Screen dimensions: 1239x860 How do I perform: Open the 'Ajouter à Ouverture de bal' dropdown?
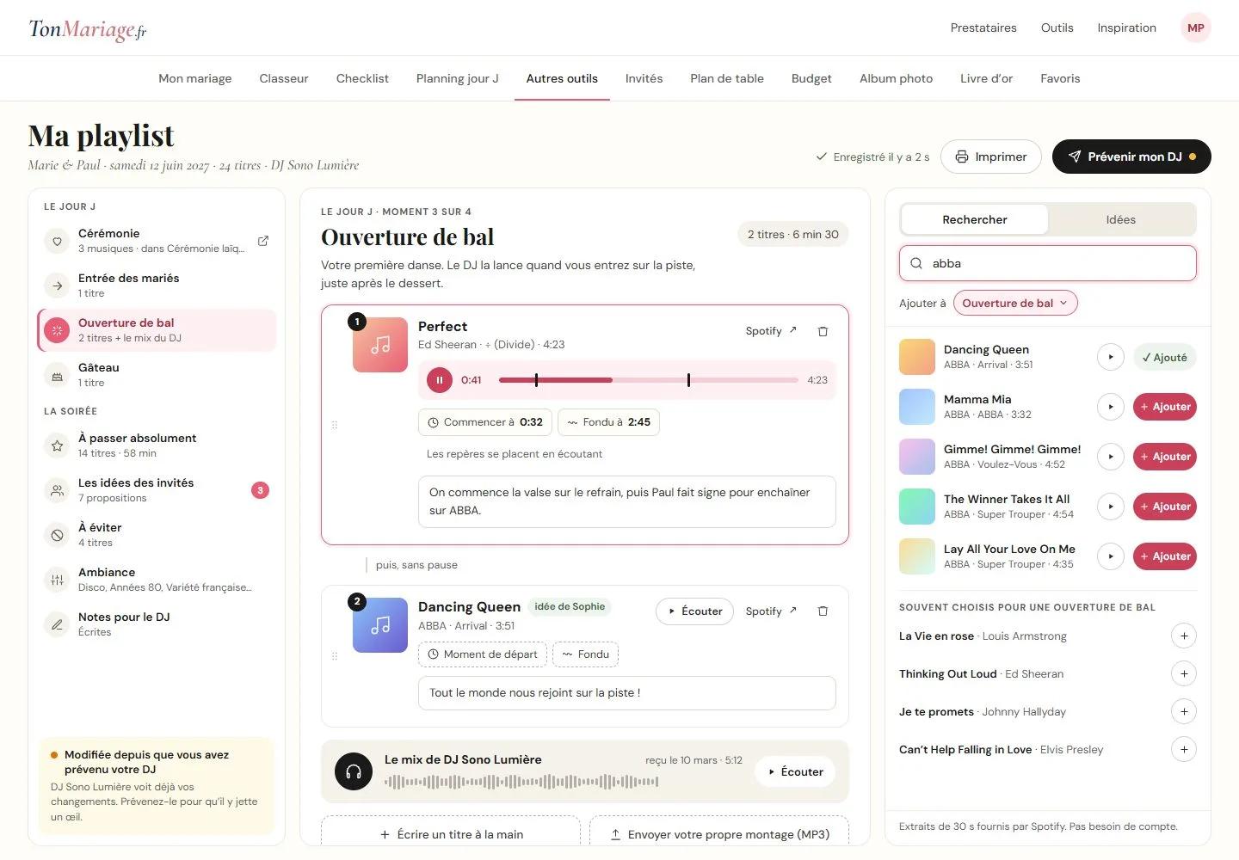point(1015,303)
